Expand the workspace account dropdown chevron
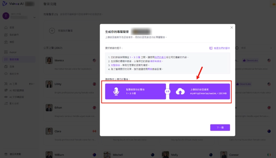This screenshot has width=276, height=158. 34,17
